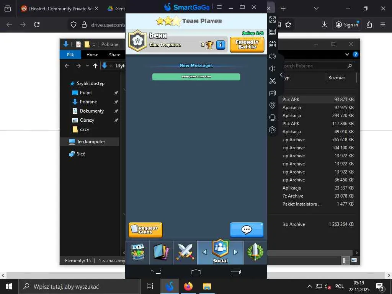Viewport: 392px width, 294px height.
Task: Open a new Firefox tab
Action: [x=283, y=9]
